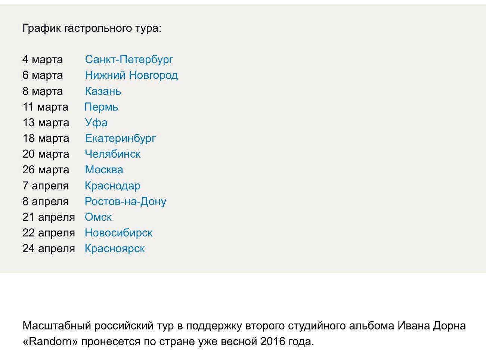Select the Красноярск link
This screenshot has height=353, width=486.
(115, 248)
